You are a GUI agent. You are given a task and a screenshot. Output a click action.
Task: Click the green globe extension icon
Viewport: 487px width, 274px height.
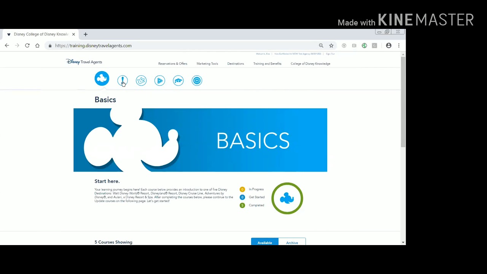point(364,45)
